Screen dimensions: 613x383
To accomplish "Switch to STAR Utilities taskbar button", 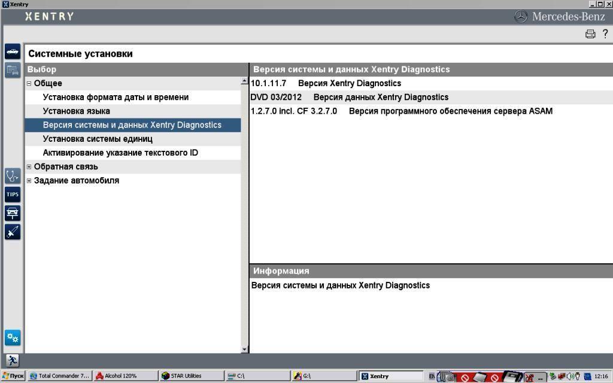I will click(x=192, y=376).
